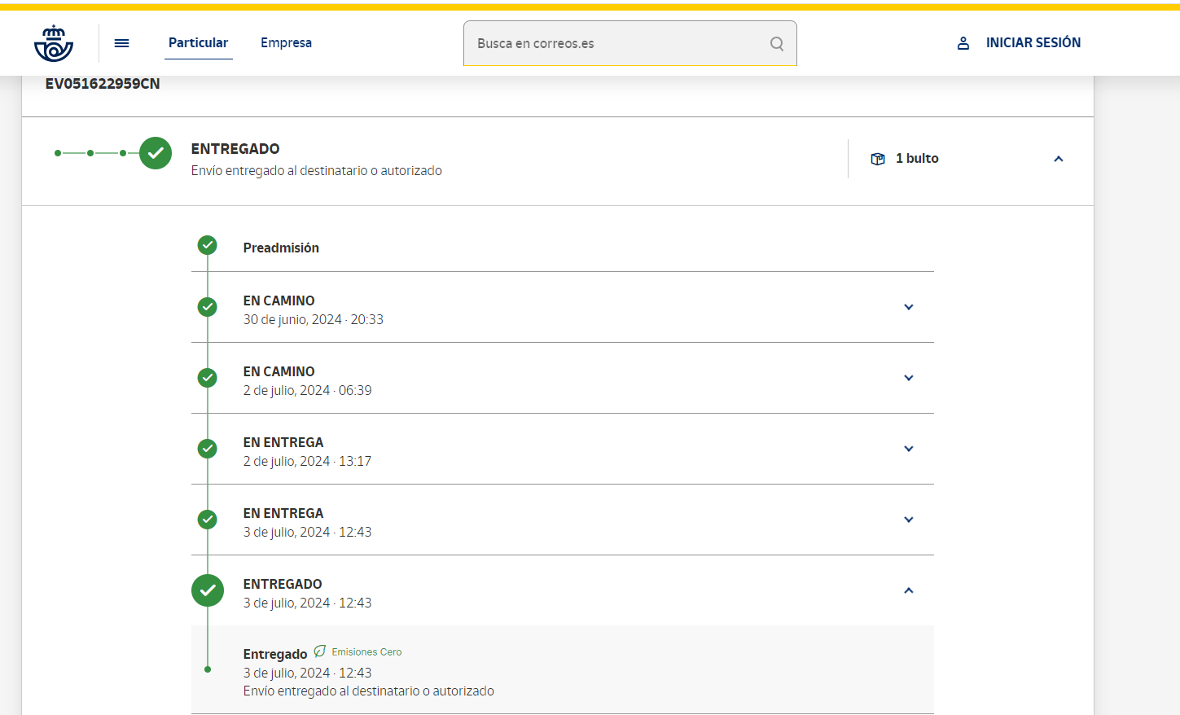Click the bold Entregado detail heading

click(275, 654)
